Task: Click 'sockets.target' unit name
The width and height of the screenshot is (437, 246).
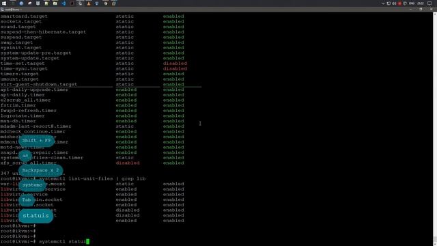Action: pos(21,21)
